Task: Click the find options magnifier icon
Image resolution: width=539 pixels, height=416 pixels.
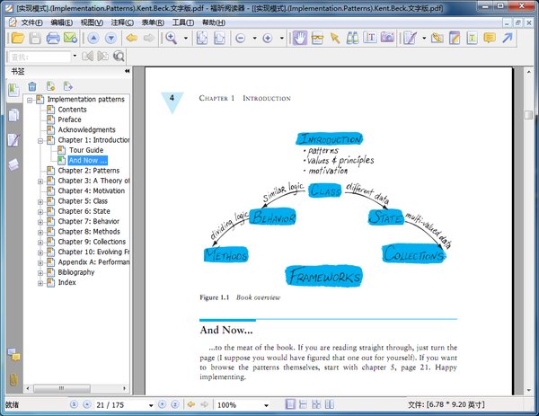Action: 119,56
